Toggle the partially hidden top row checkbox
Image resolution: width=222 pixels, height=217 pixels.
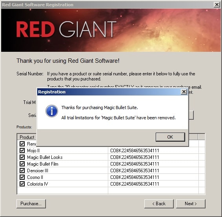click(x=22, y=144)
